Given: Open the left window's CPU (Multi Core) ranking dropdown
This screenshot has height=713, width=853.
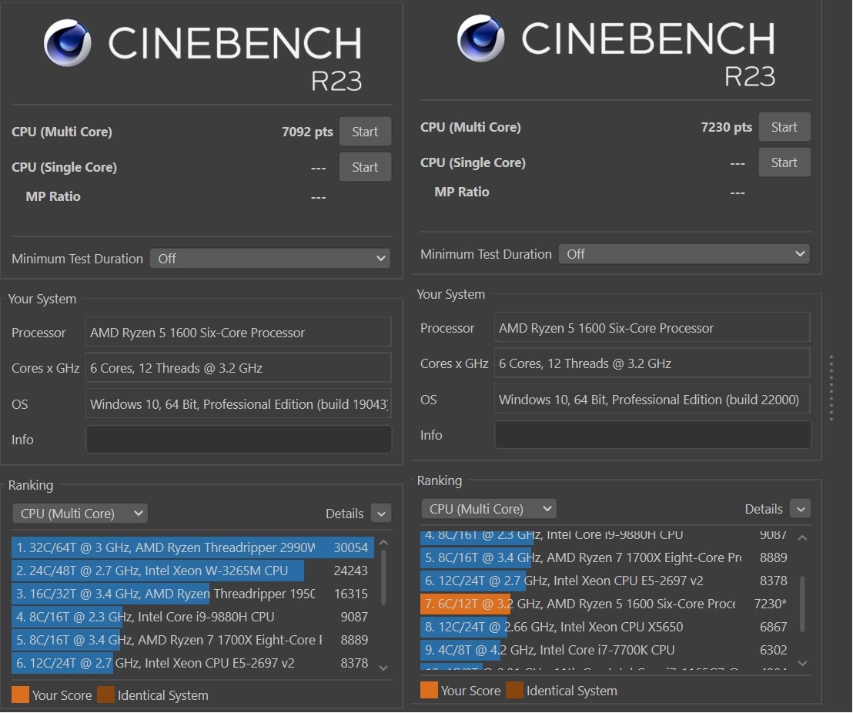Looking at the screenshot, I should tap(80, 514).
